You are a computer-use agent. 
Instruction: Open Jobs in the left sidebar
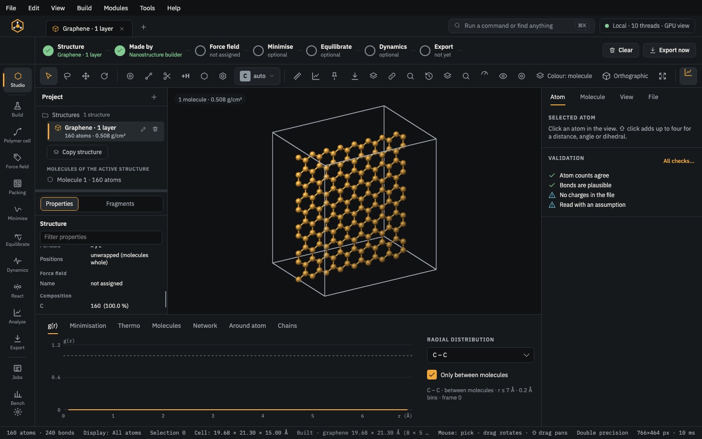[x=18, y=372]
